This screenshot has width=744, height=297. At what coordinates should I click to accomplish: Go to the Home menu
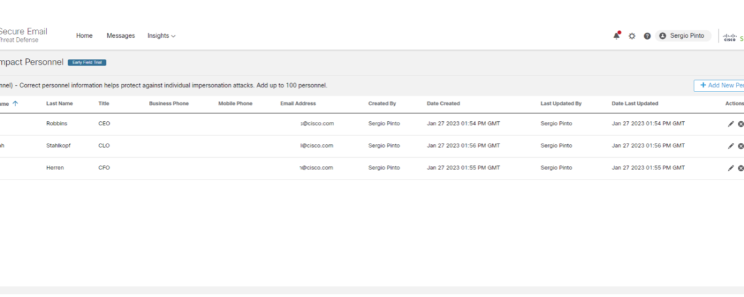tap(84, 36)
